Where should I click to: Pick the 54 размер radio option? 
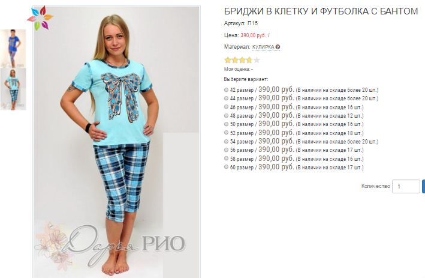tap(227, 142)
